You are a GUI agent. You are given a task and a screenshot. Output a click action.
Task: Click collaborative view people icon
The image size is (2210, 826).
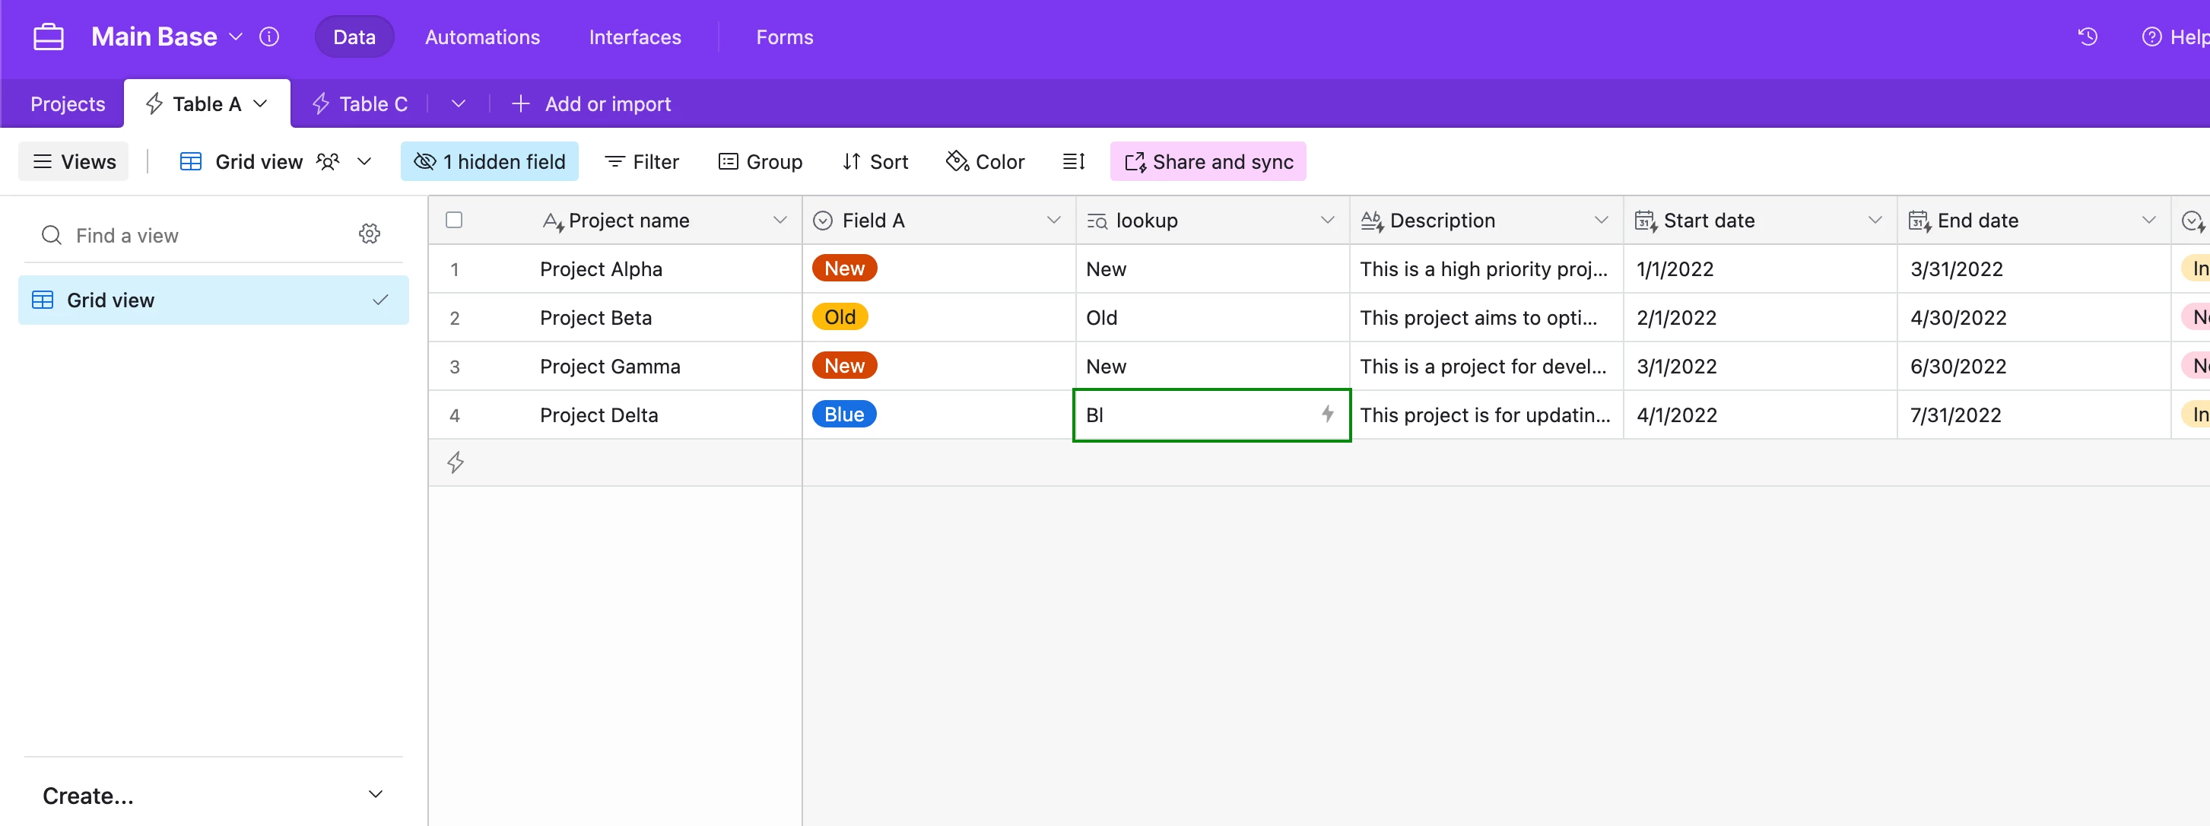328,161
